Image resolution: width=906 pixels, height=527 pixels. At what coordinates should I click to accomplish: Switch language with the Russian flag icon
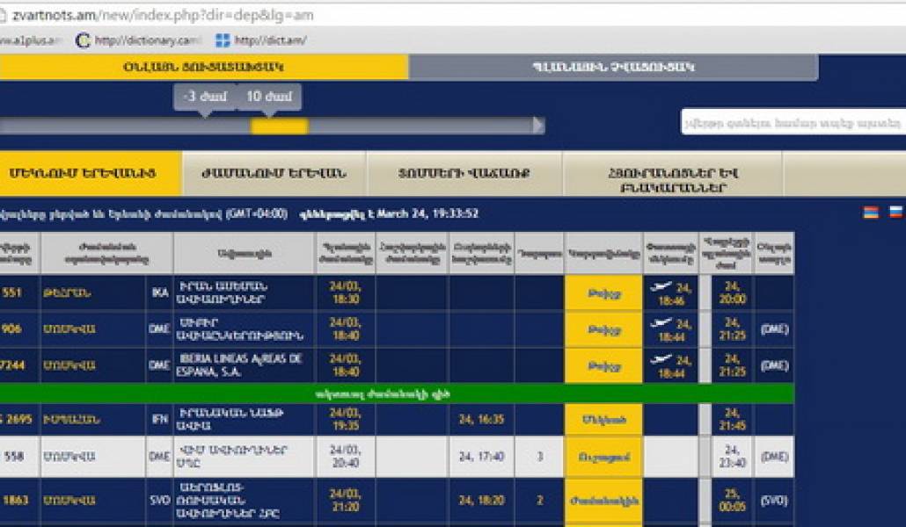point(895,213)
